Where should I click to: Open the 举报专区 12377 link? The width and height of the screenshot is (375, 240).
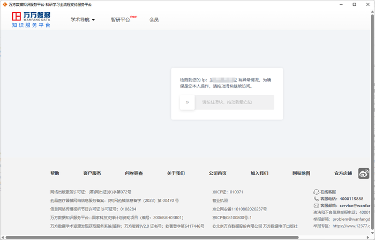342,226
